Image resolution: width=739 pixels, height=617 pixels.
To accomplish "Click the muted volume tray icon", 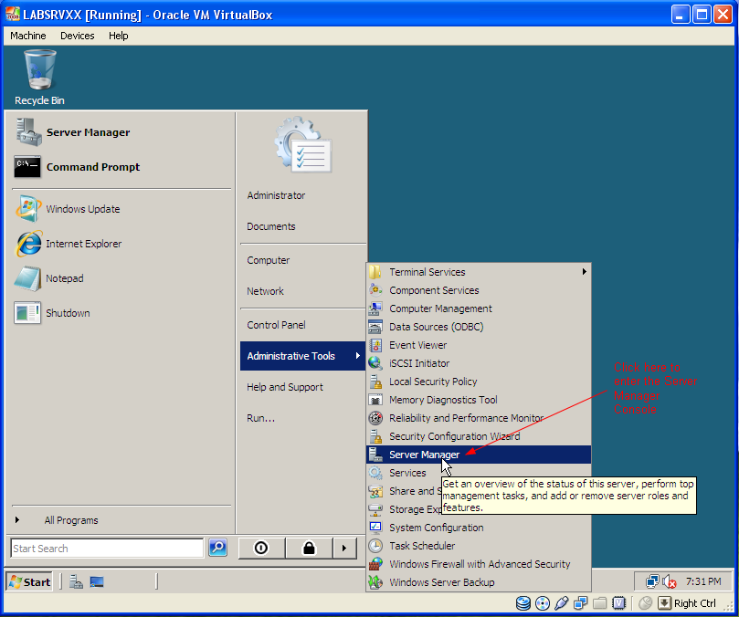I will [x=670, y=582].
